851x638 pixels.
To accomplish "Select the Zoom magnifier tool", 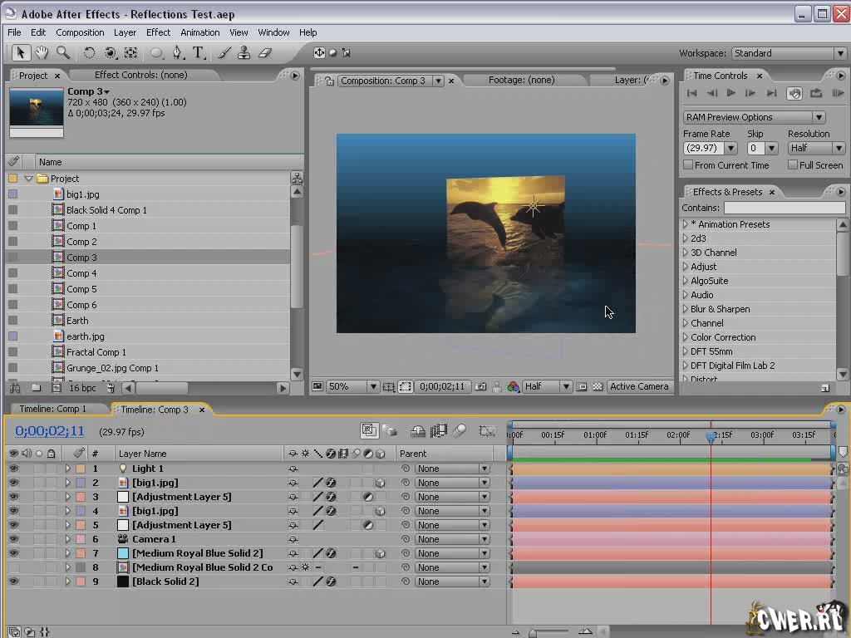I will (x=62, y=53).
